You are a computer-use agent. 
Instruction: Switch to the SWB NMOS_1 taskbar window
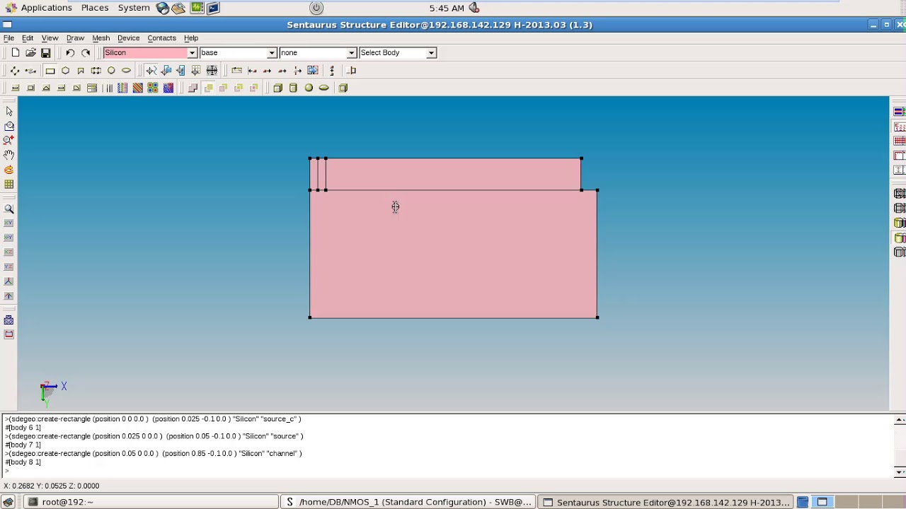(408, 502)
